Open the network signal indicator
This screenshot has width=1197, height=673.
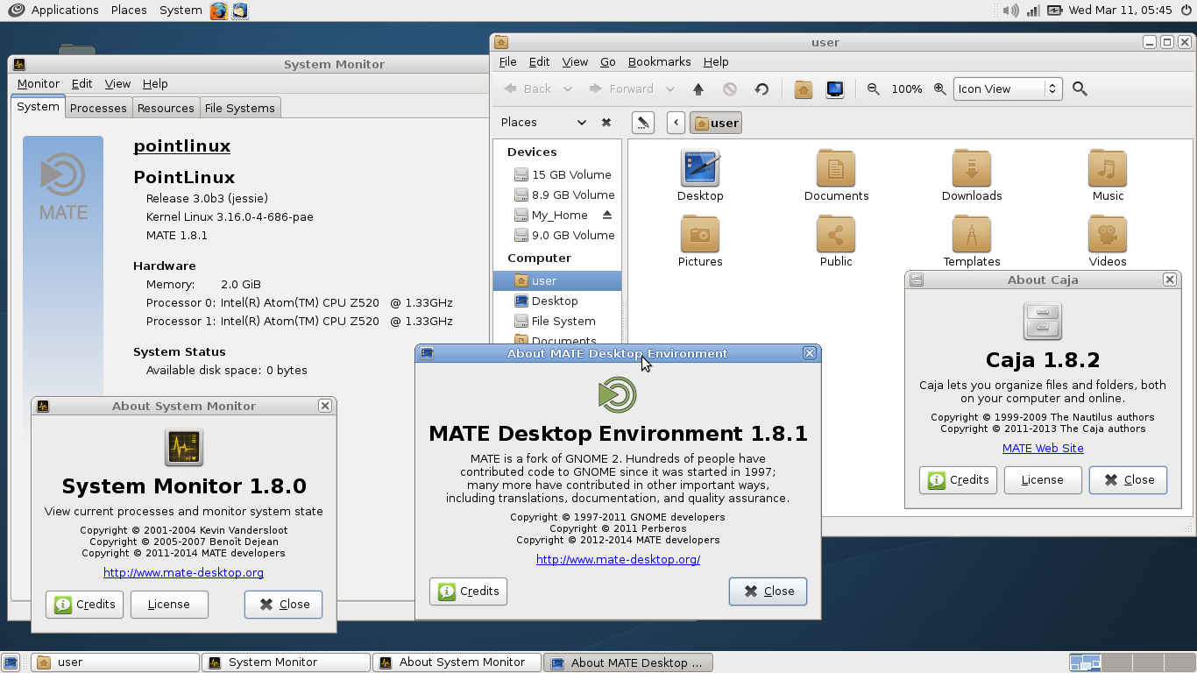(x=1033, y=11)
